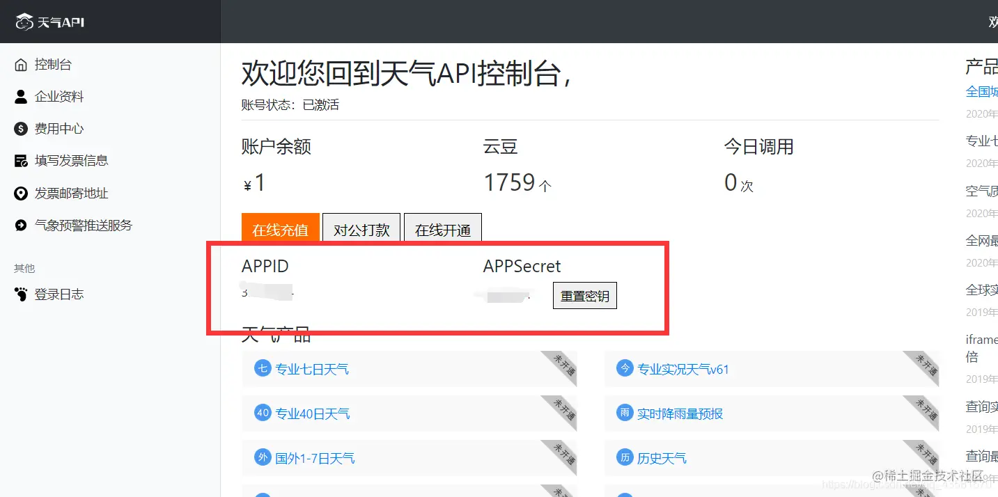Click the 气象预警推送服务 alert icon

[x=20, y=224]
